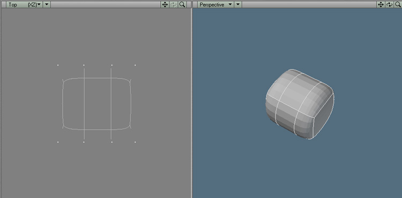Screen dimensions: 402x198
Task: Click the wireframe outline in the Top view
Action: (96, 104)
